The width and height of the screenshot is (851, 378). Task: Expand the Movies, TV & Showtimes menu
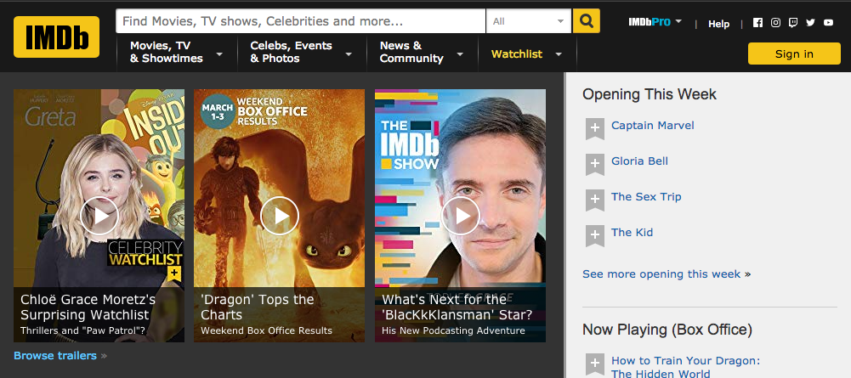pyautogui.click(x=176, y=53)
